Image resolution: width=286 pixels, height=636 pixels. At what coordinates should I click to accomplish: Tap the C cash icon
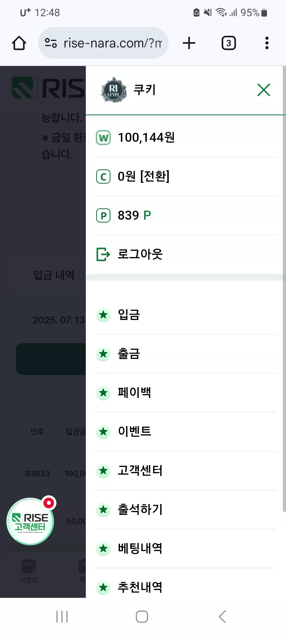[x=103, y=177]
